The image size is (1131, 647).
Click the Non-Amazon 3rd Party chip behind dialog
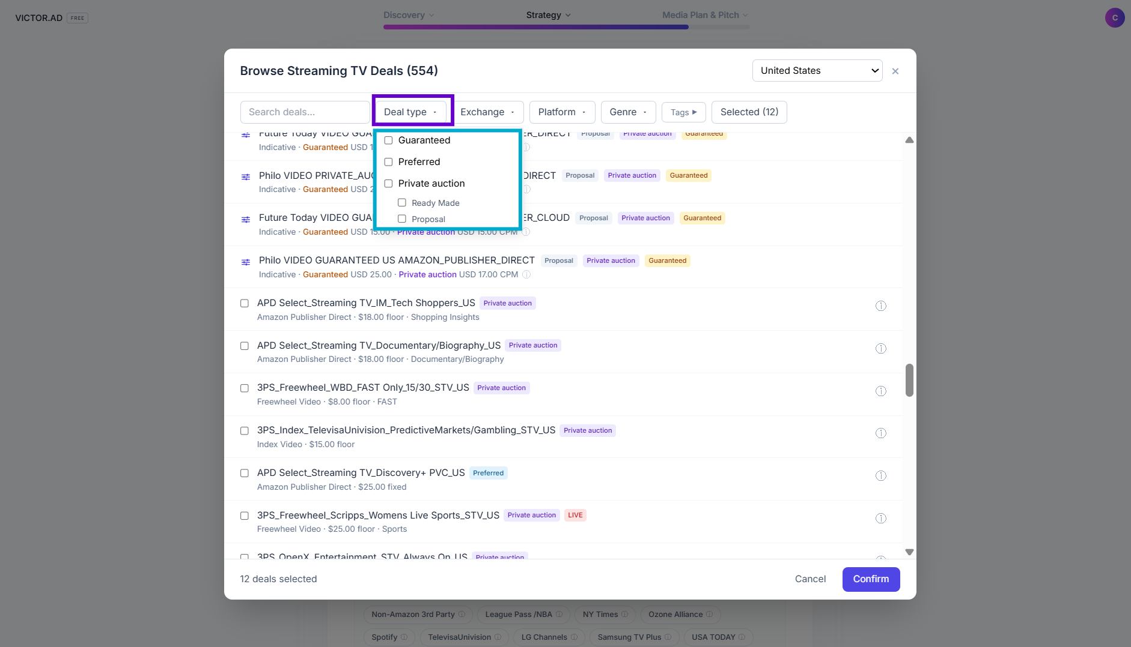click(x=418, y=614)
